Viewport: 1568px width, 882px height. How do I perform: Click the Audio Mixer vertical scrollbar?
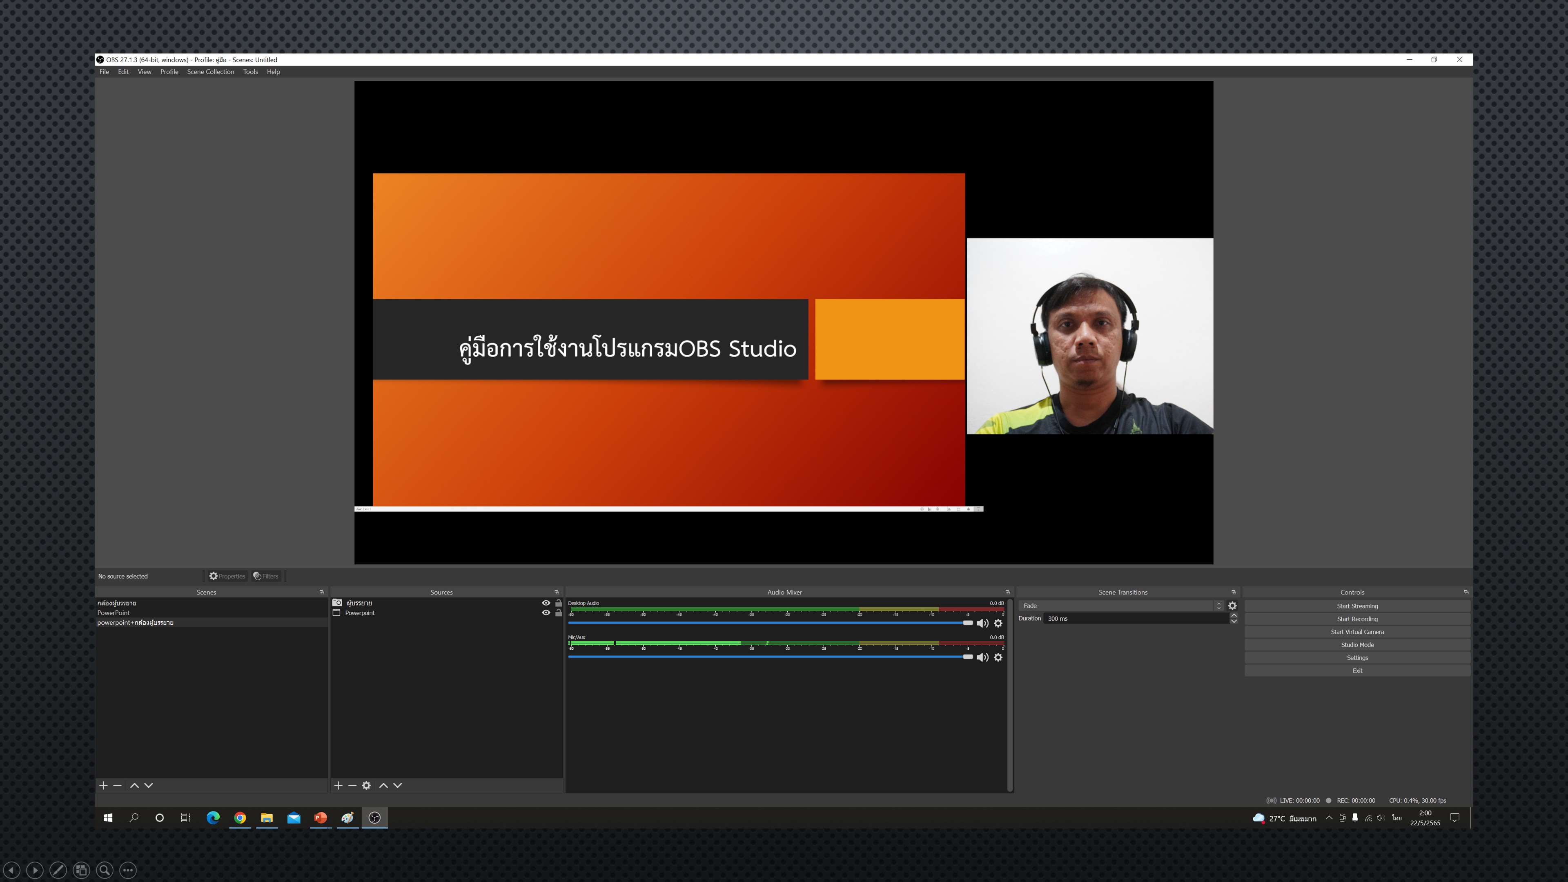click(1010, 695)
